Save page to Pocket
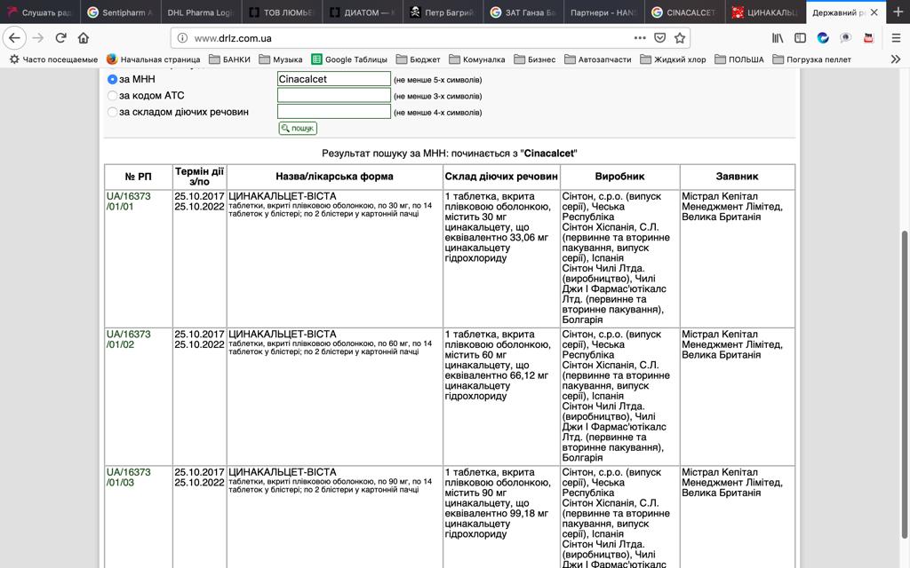Image resolution: width=910 pixels, height=568 pixels. tap(660, 38)
